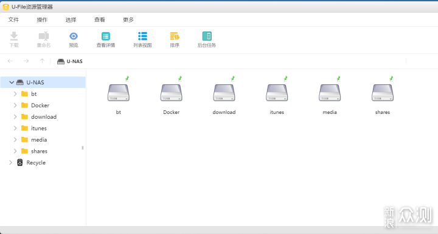Click the 'media' label under drive icon
Screen dimensions: 438x234
coord(330,112)
